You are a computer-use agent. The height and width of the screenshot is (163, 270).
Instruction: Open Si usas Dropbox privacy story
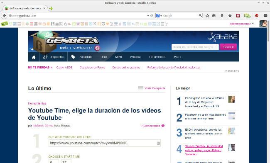204,150
